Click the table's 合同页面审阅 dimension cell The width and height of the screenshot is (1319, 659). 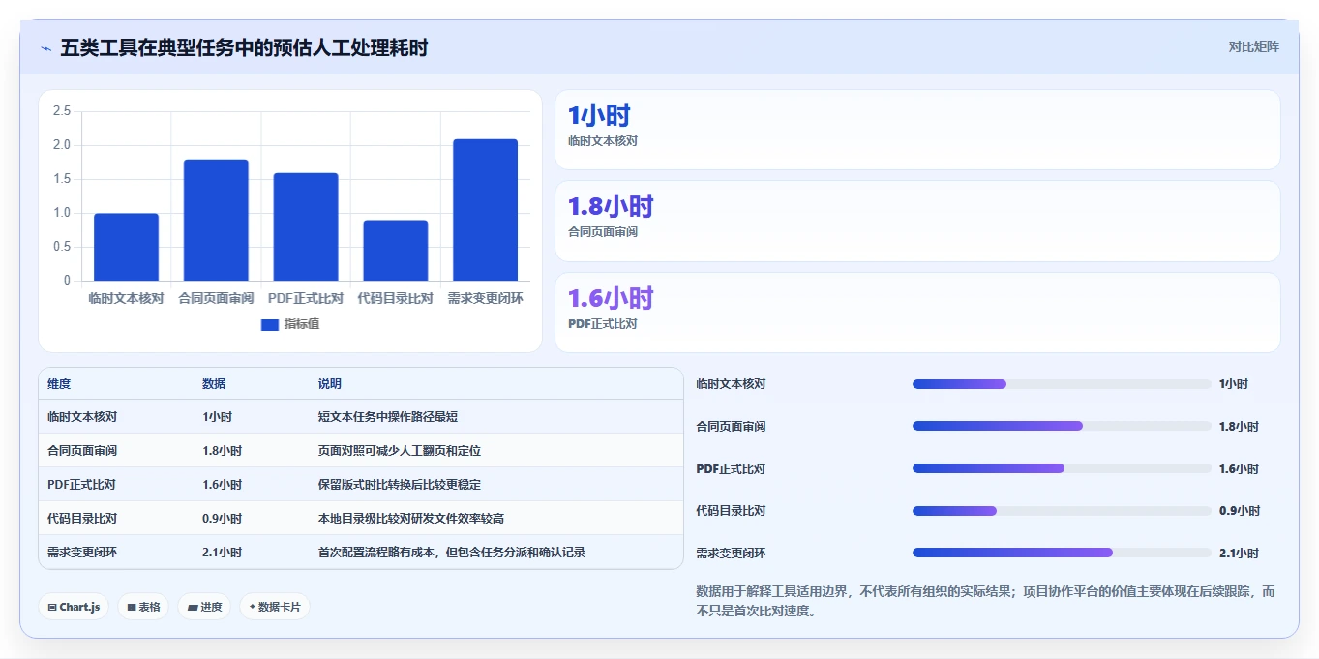(116, 451)
